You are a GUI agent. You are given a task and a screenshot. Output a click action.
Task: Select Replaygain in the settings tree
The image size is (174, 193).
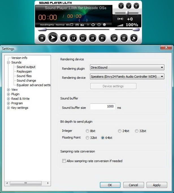point(24,71)
